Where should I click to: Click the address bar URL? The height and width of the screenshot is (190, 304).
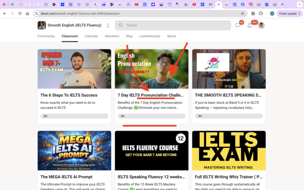(x=80, y=14)
